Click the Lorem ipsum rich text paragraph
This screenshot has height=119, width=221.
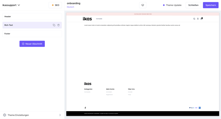tap(132, 25)
